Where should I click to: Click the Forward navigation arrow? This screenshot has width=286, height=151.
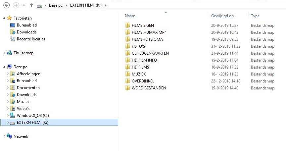[x=16, y=5]
